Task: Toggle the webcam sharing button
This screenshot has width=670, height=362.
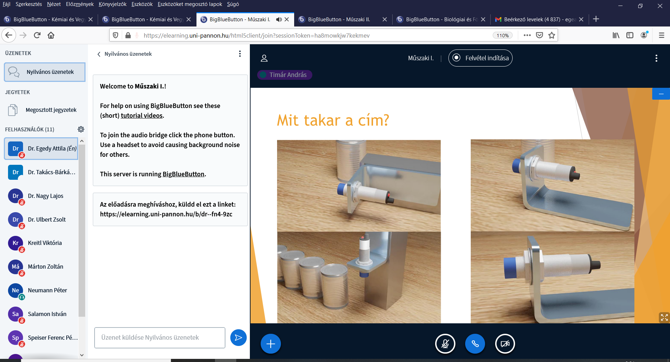Action: tap(505, 344)
